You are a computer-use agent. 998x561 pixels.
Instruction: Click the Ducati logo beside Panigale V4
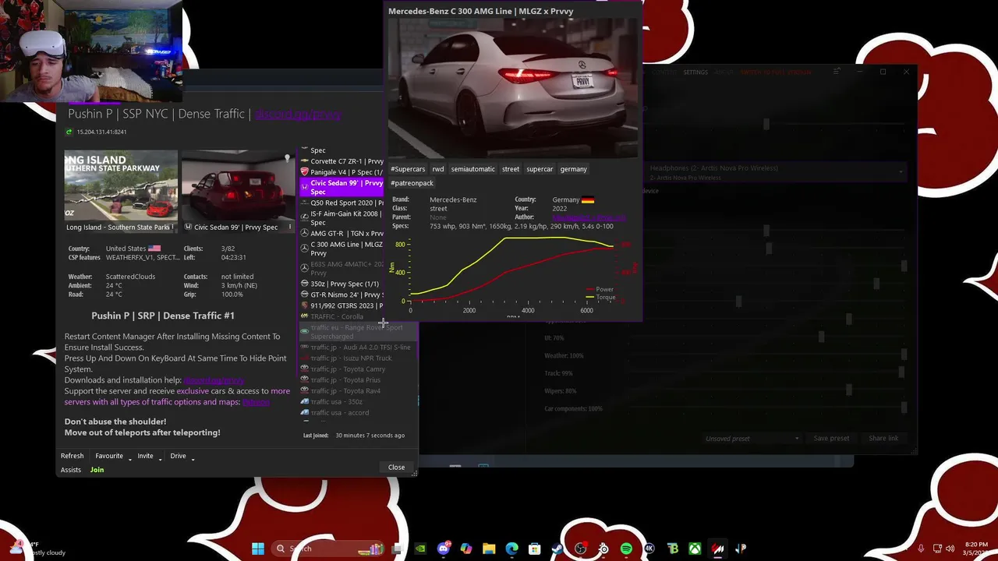click(x=305, y=172)
